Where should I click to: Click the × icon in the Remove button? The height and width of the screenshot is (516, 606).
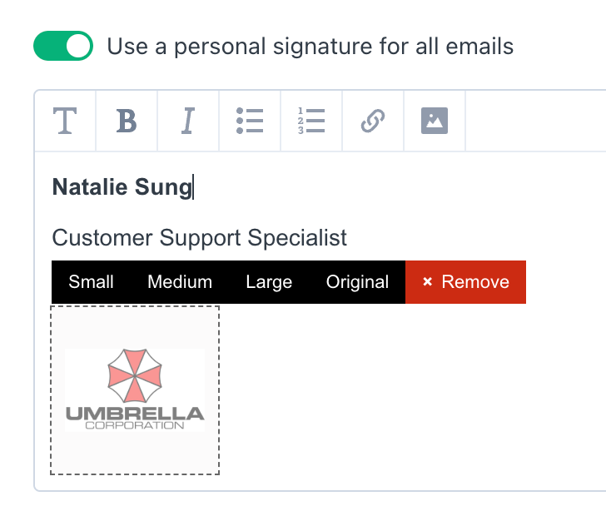click(x=428, y=281)
